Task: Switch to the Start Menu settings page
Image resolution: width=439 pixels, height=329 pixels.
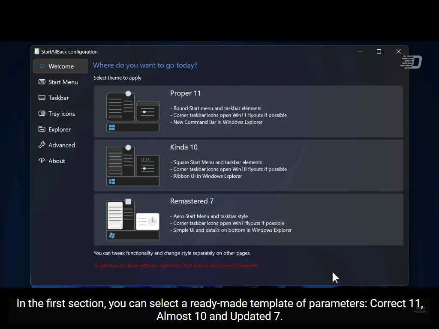Action: (x=60, y=82)
